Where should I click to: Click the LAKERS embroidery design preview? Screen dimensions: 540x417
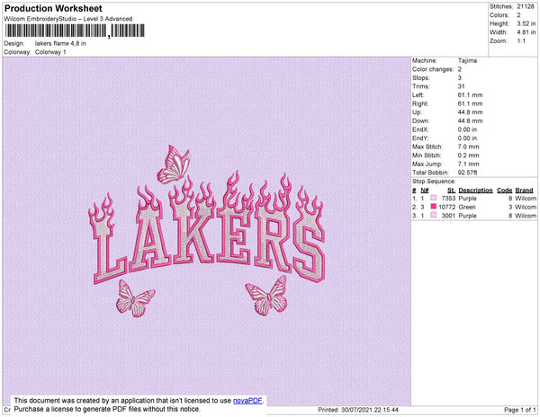point(206,231)
